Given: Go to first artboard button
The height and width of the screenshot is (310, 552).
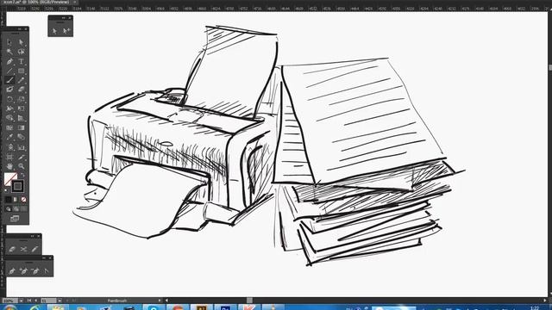Looking at the screenshot, I should [29, 301].
